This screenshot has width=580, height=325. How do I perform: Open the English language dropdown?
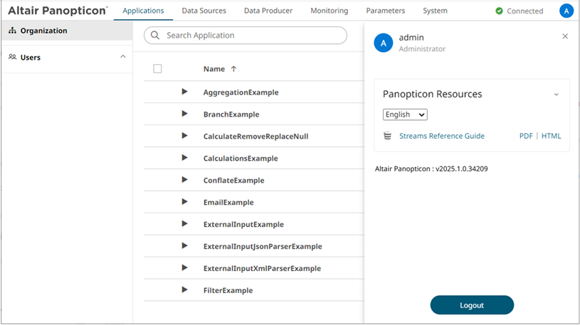[405, 114]
